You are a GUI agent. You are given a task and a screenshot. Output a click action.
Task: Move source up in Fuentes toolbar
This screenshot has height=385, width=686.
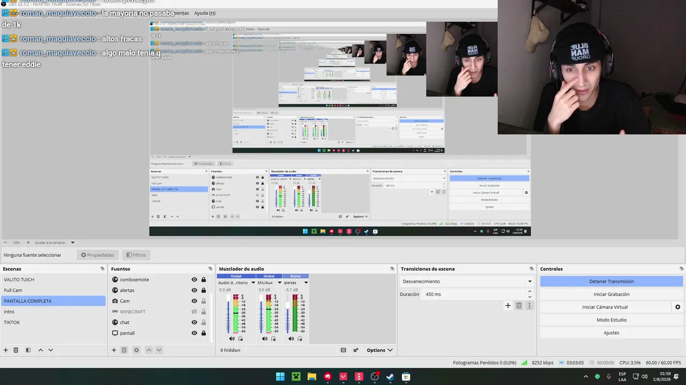coord(149,350)
